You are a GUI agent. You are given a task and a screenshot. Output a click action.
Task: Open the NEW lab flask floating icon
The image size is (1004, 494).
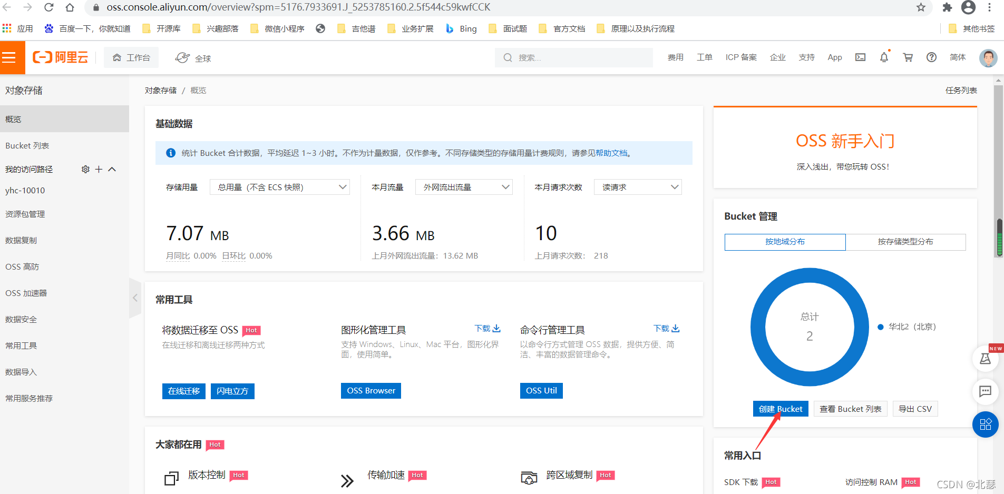coord(985,359)
